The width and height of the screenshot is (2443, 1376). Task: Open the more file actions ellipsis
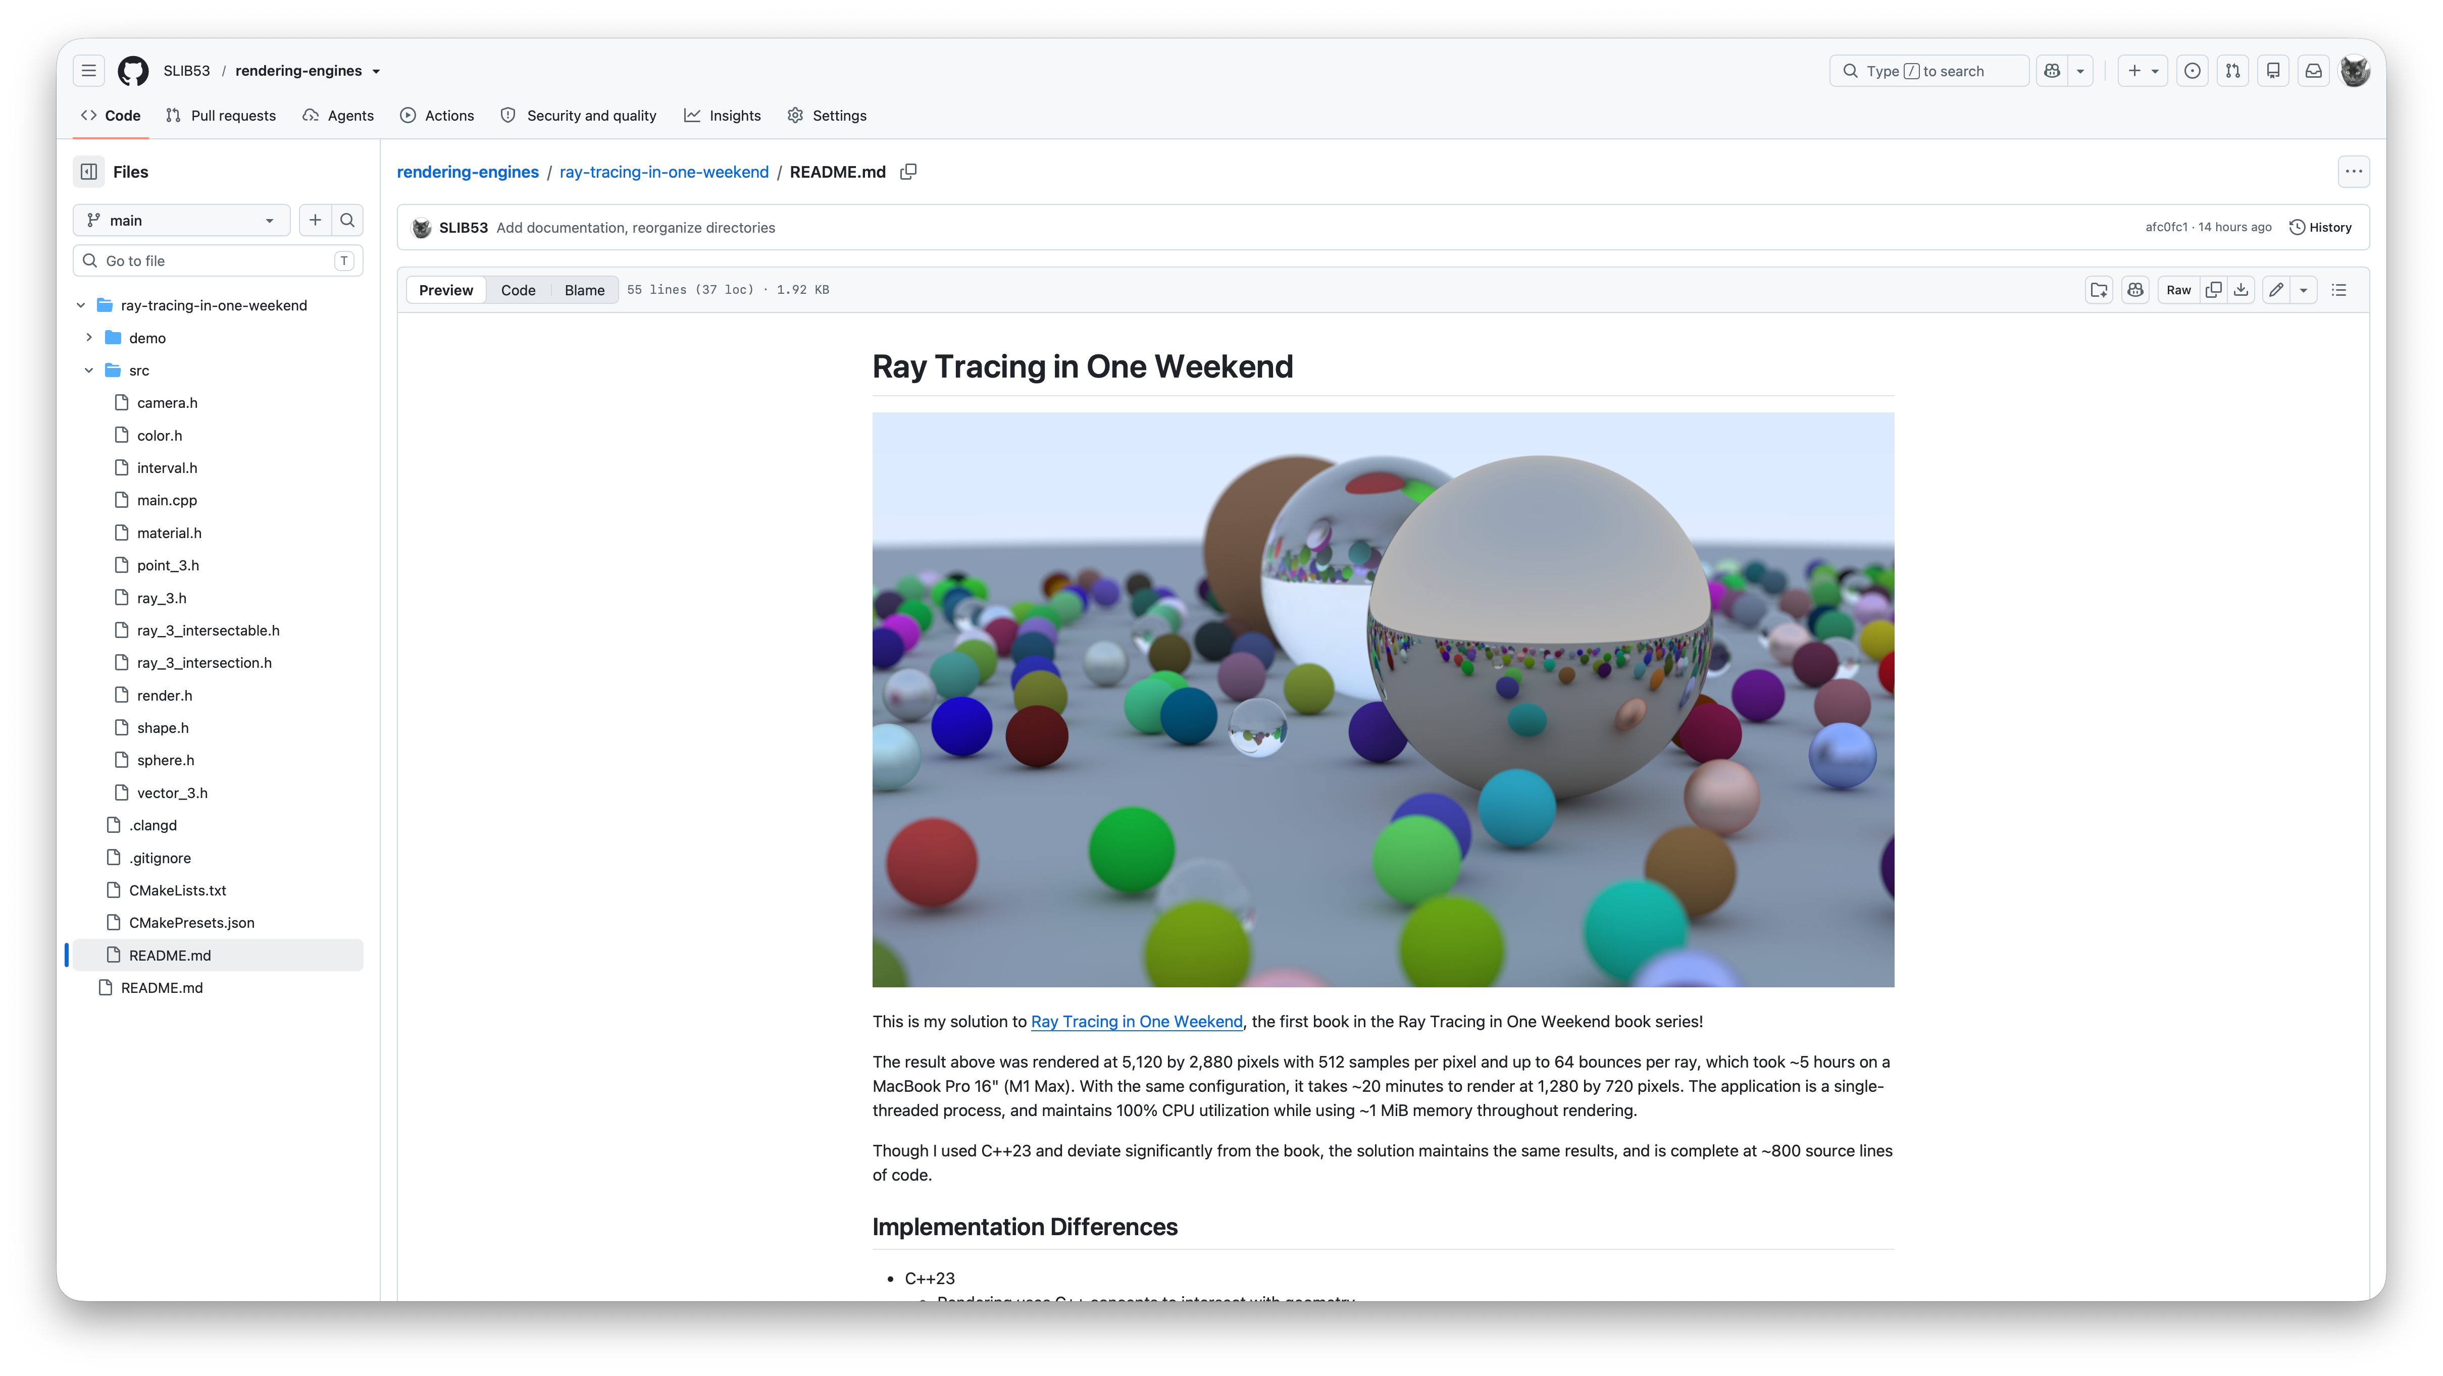coord(2354,172)
